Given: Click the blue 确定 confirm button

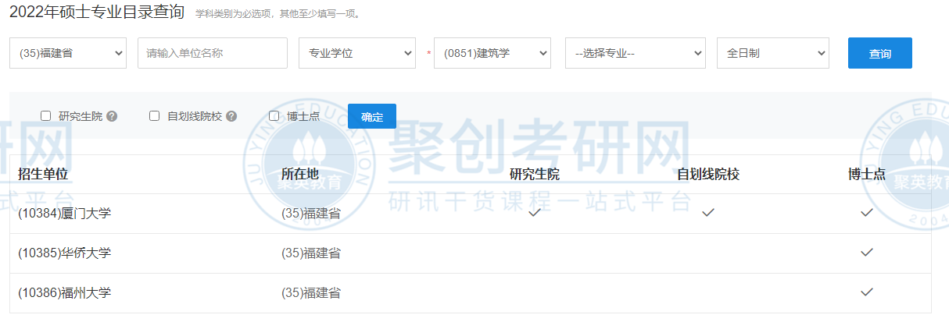Looking at the screenshot, I should pos(372,116).
